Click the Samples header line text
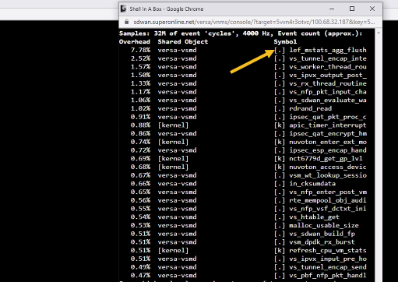398x282 pixels. pyautogui.click(x=241, y=33)
